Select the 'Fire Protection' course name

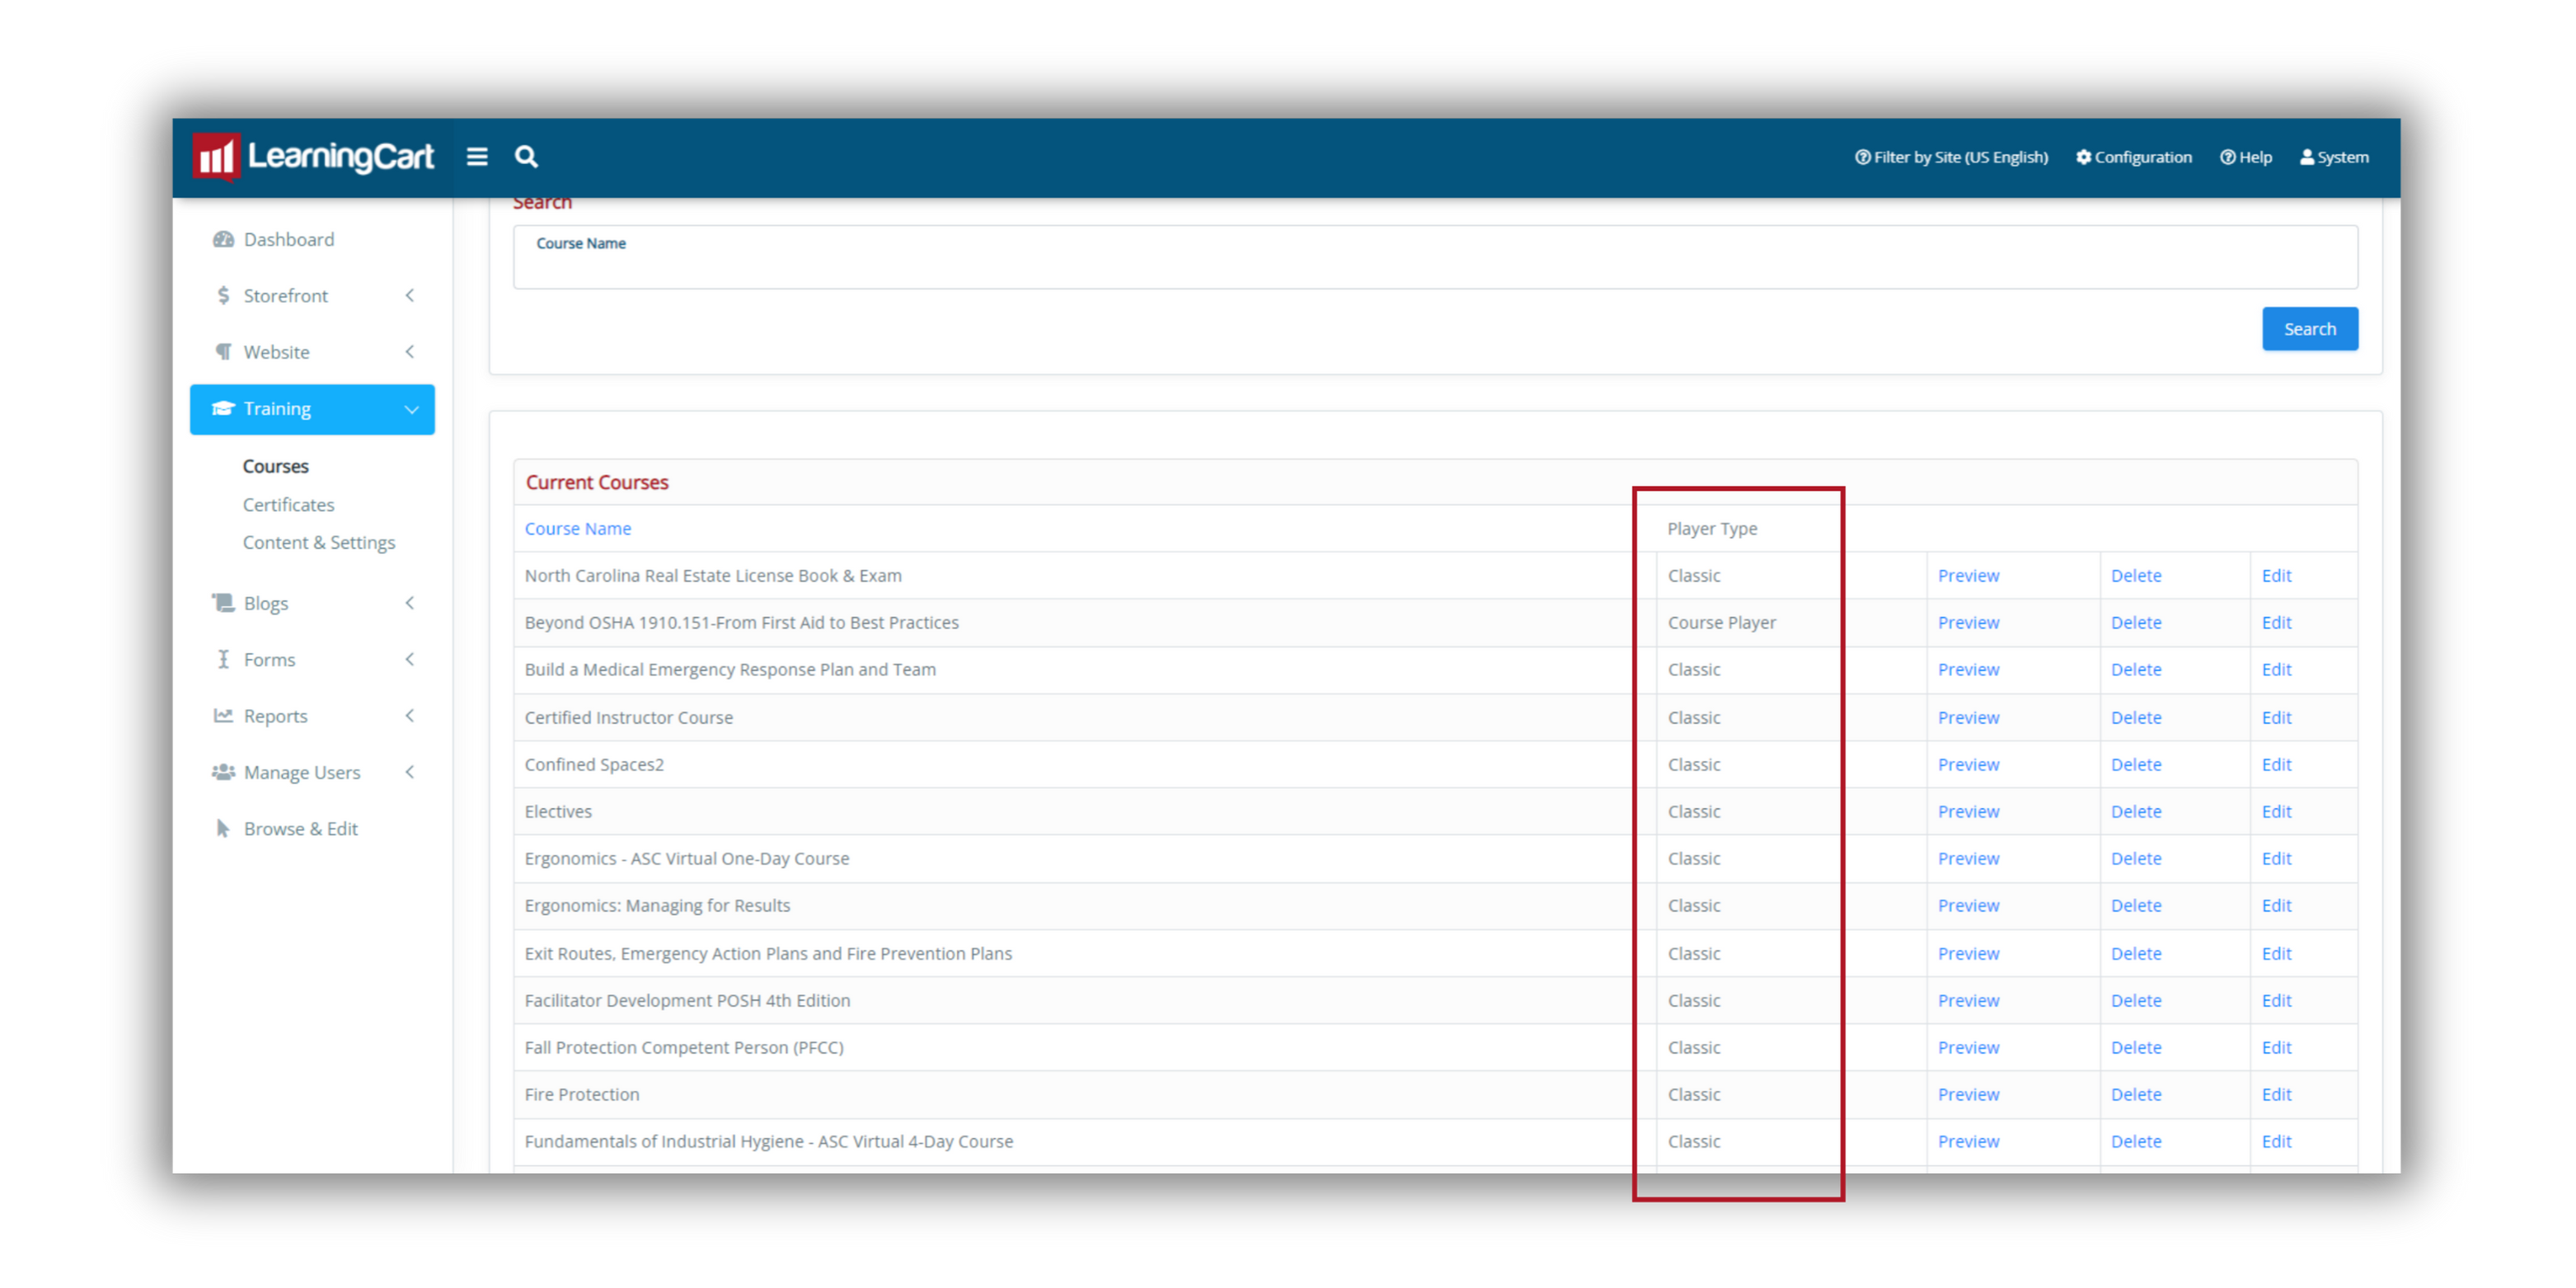582,1095
